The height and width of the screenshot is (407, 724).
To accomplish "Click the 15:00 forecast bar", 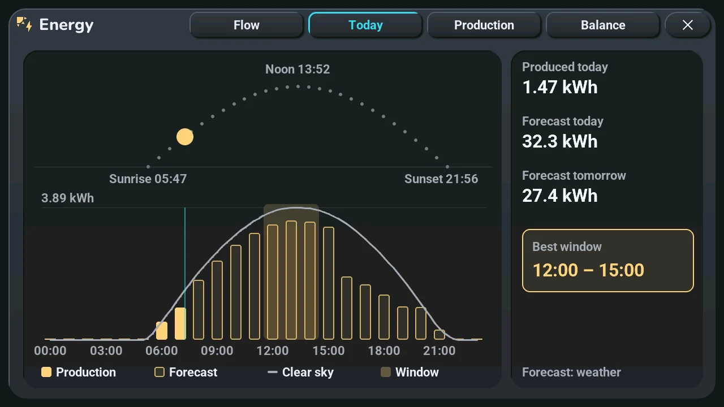I will point(329,283).
